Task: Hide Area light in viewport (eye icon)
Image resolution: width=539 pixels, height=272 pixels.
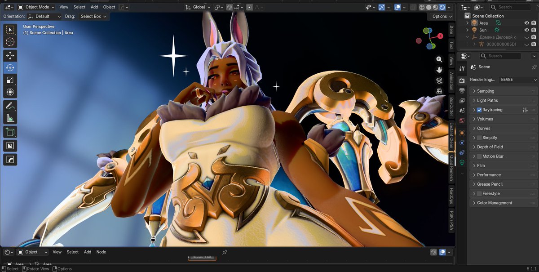Action: pos(527,23)
